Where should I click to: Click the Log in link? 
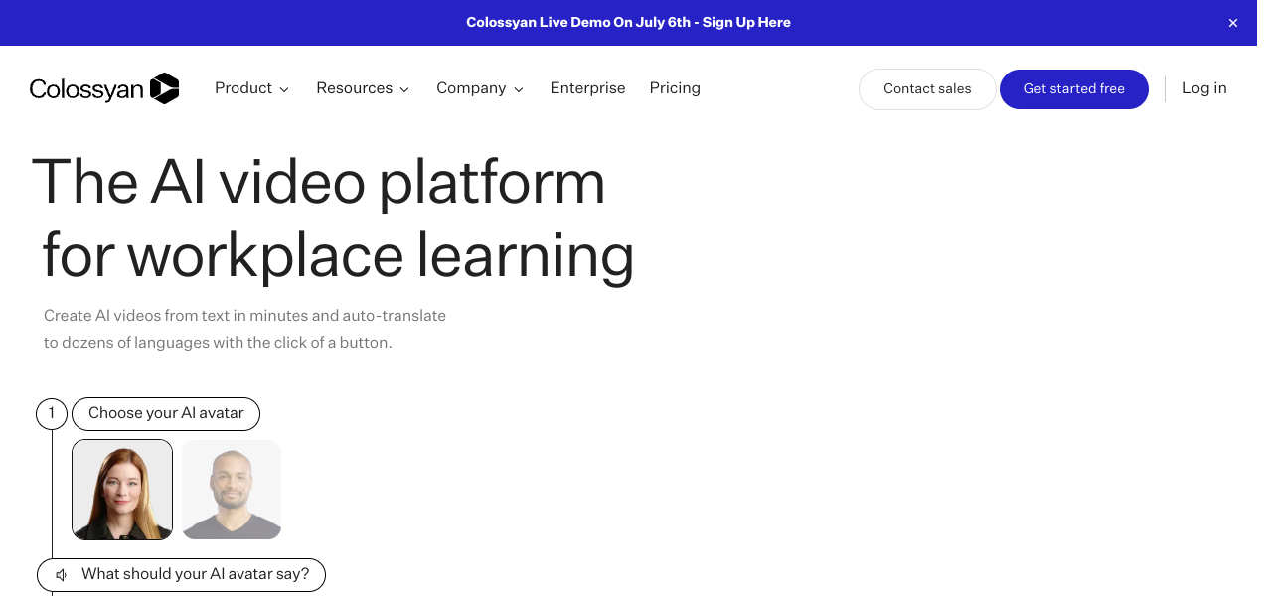tap(1203, 88)
